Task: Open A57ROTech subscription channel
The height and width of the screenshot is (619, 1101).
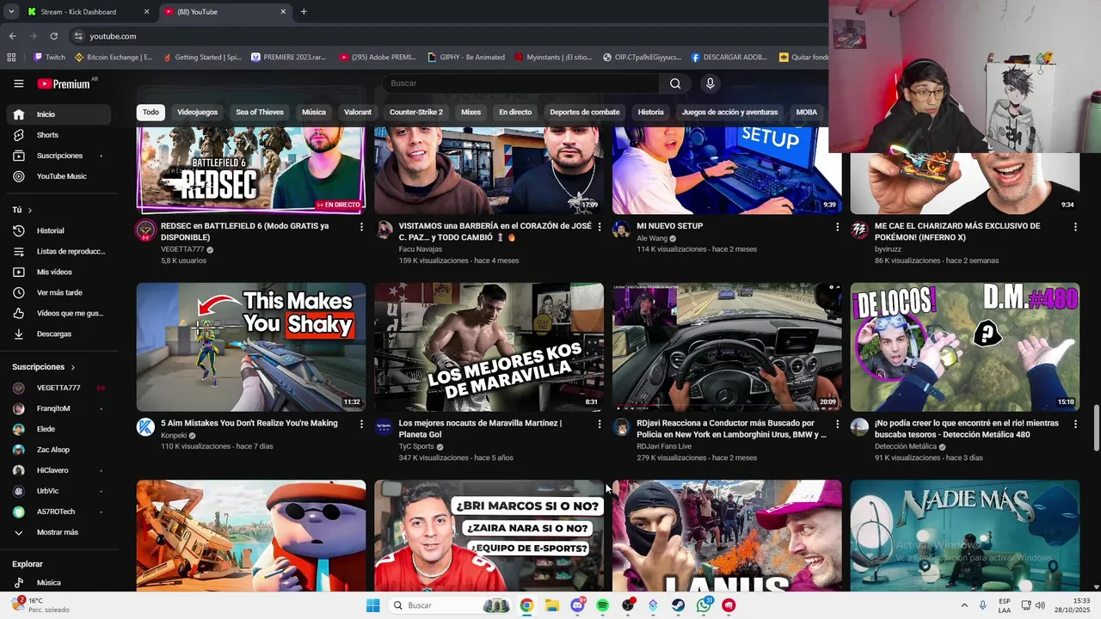Action: 58,512
